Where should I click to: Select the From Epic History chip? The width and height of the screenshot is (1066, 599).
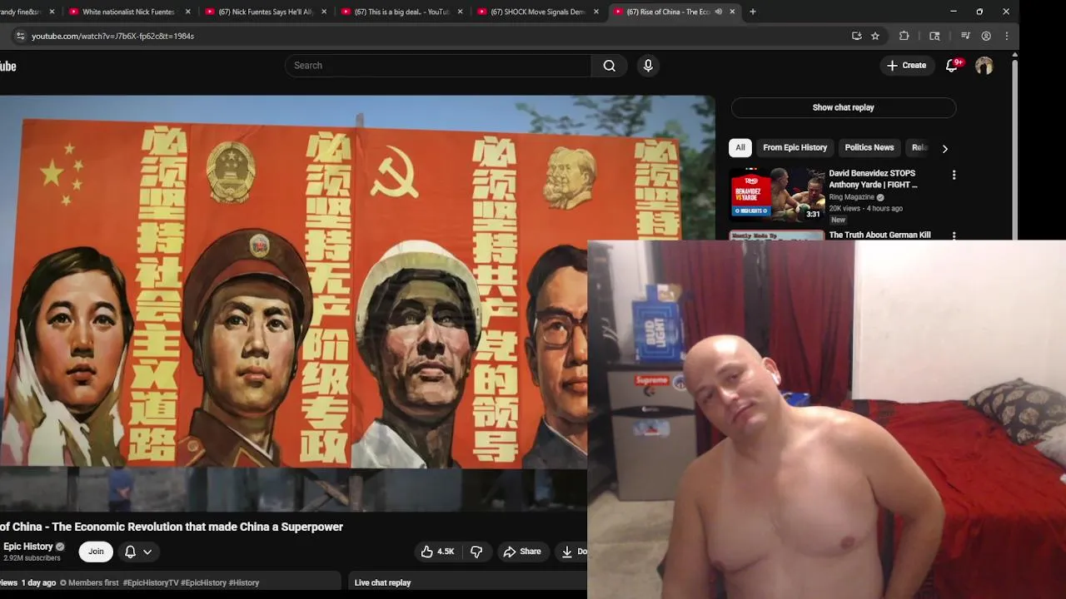(x=795, y=147)
